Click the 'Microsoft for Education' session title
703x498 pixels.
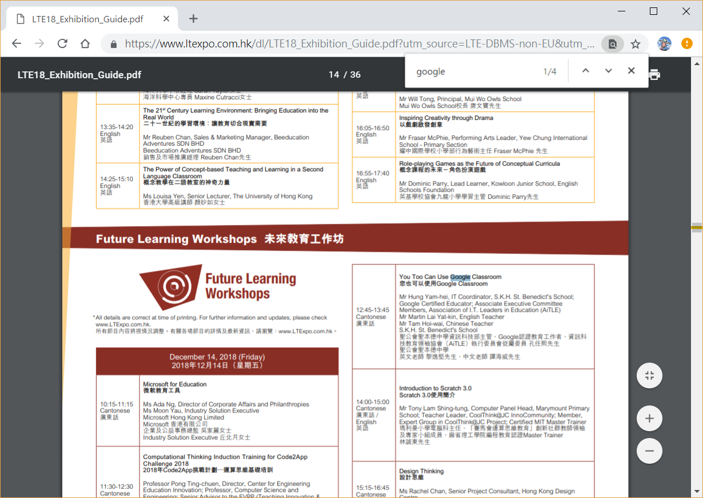175,384
